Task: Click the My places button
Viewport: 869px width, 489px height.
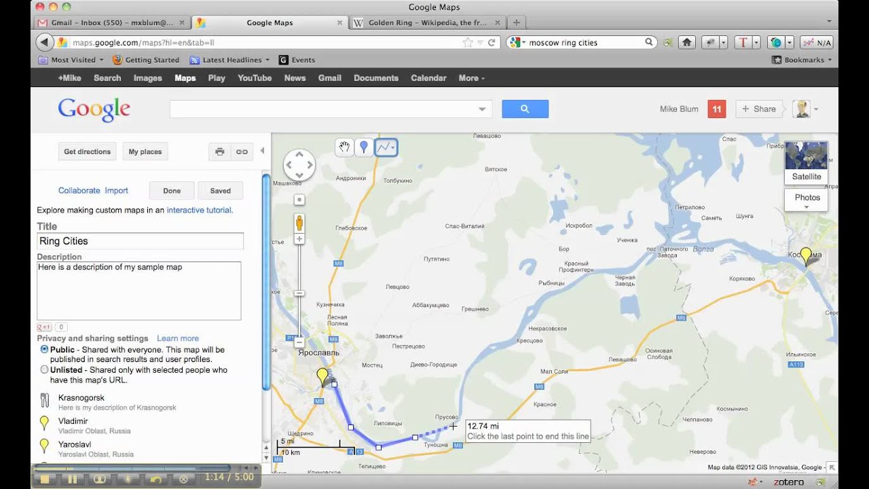Action: tap(145, 152)
